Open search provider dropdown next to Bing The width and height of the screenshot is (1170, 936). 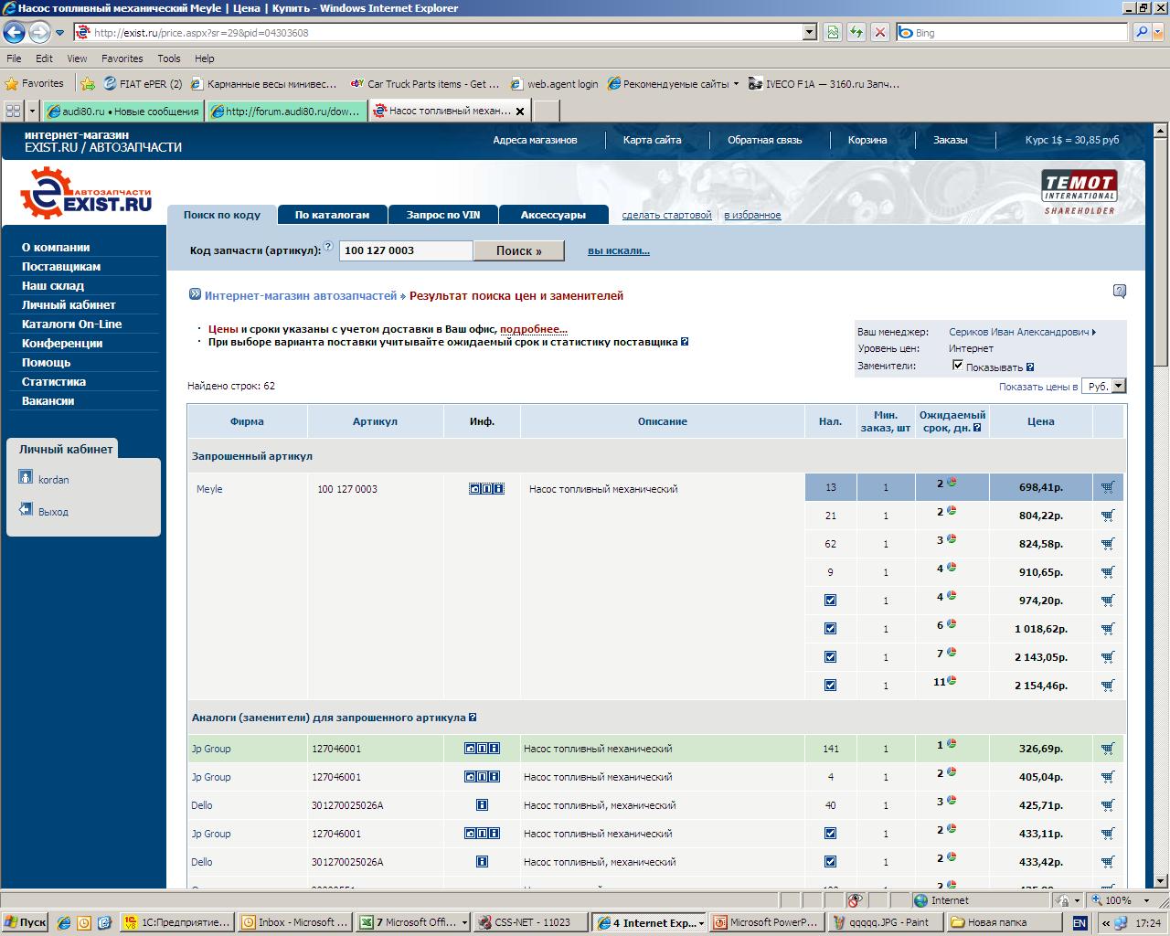click(1157, 32)
